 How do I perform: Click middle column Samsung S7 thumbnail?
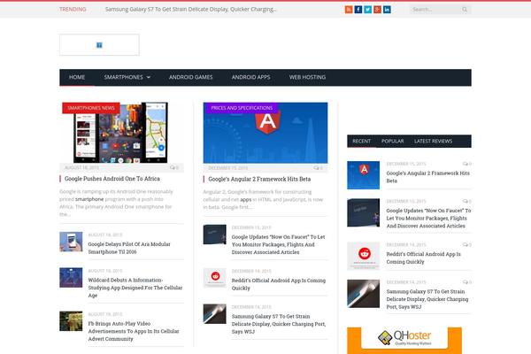tap(214, 313)
